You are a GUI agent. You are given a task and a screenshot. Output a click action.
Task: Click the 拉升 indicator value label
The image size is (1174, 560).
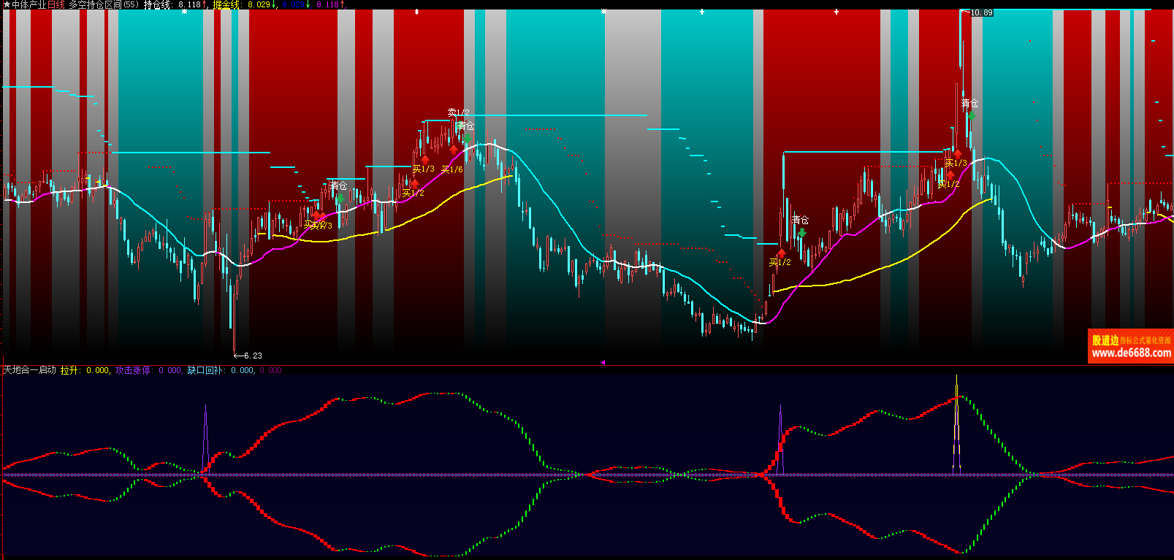pos(85,370)
